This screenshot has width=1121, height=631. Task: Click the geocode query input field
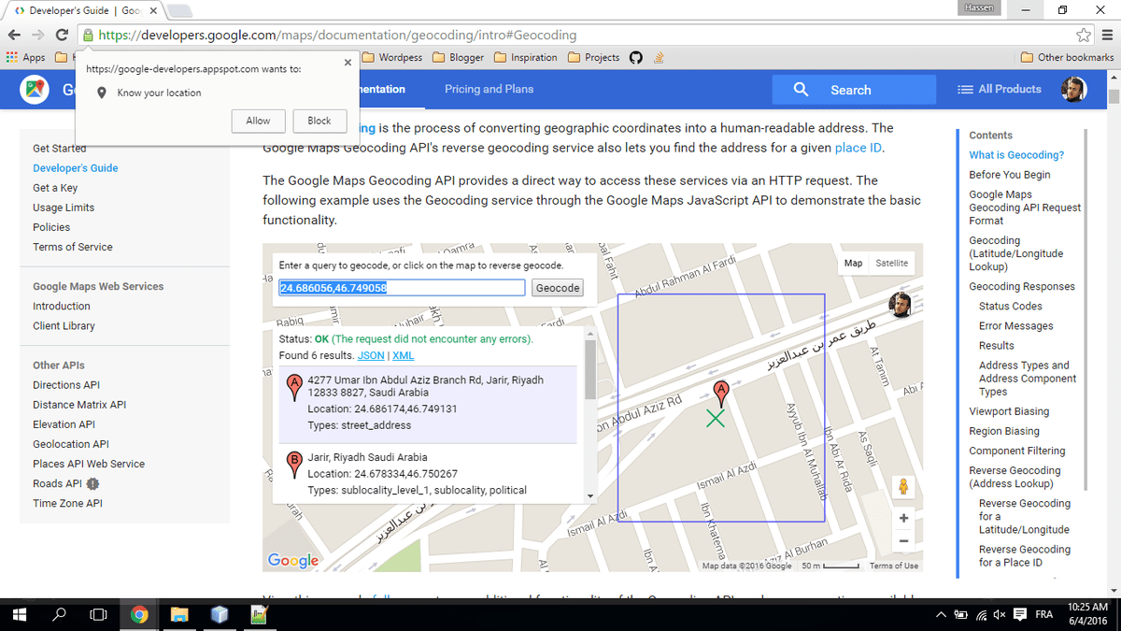click(x=402, y=288)
